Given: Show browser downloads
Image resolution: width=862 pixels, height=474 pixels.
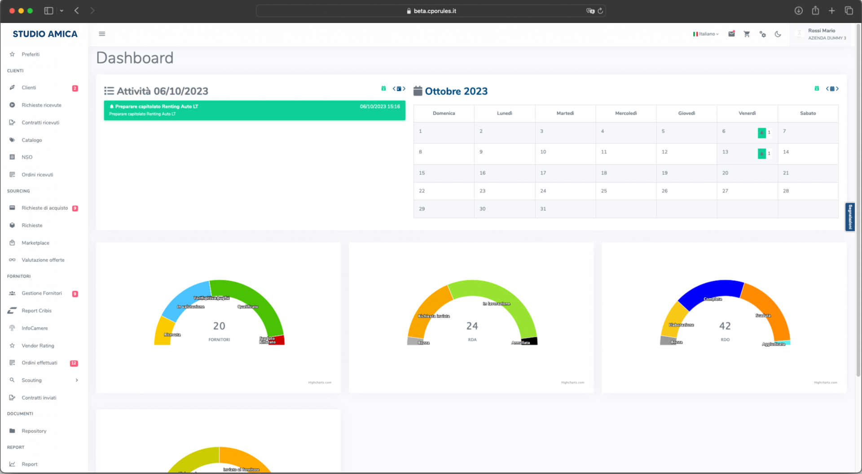Looking at the screenshot, I should pyautogui.click(x=799, y=10).
